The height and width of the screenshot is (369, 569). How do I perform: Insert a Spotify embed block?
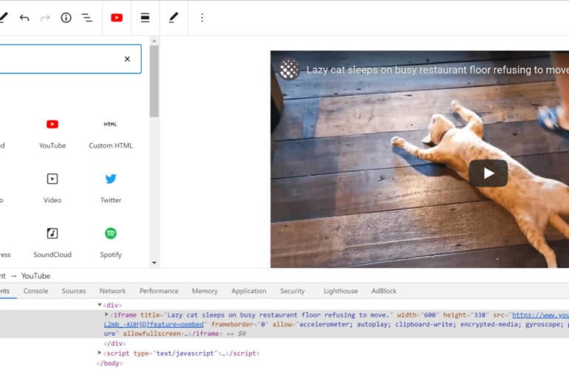point(111,243)
